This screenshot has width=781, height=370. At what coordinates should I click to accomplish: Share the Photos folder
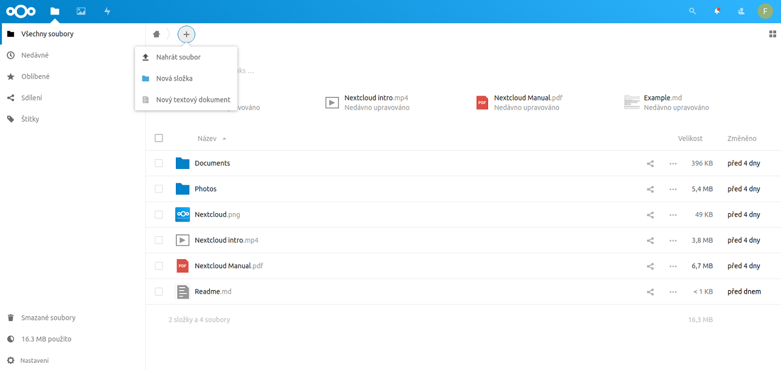[x=651, y=189]
